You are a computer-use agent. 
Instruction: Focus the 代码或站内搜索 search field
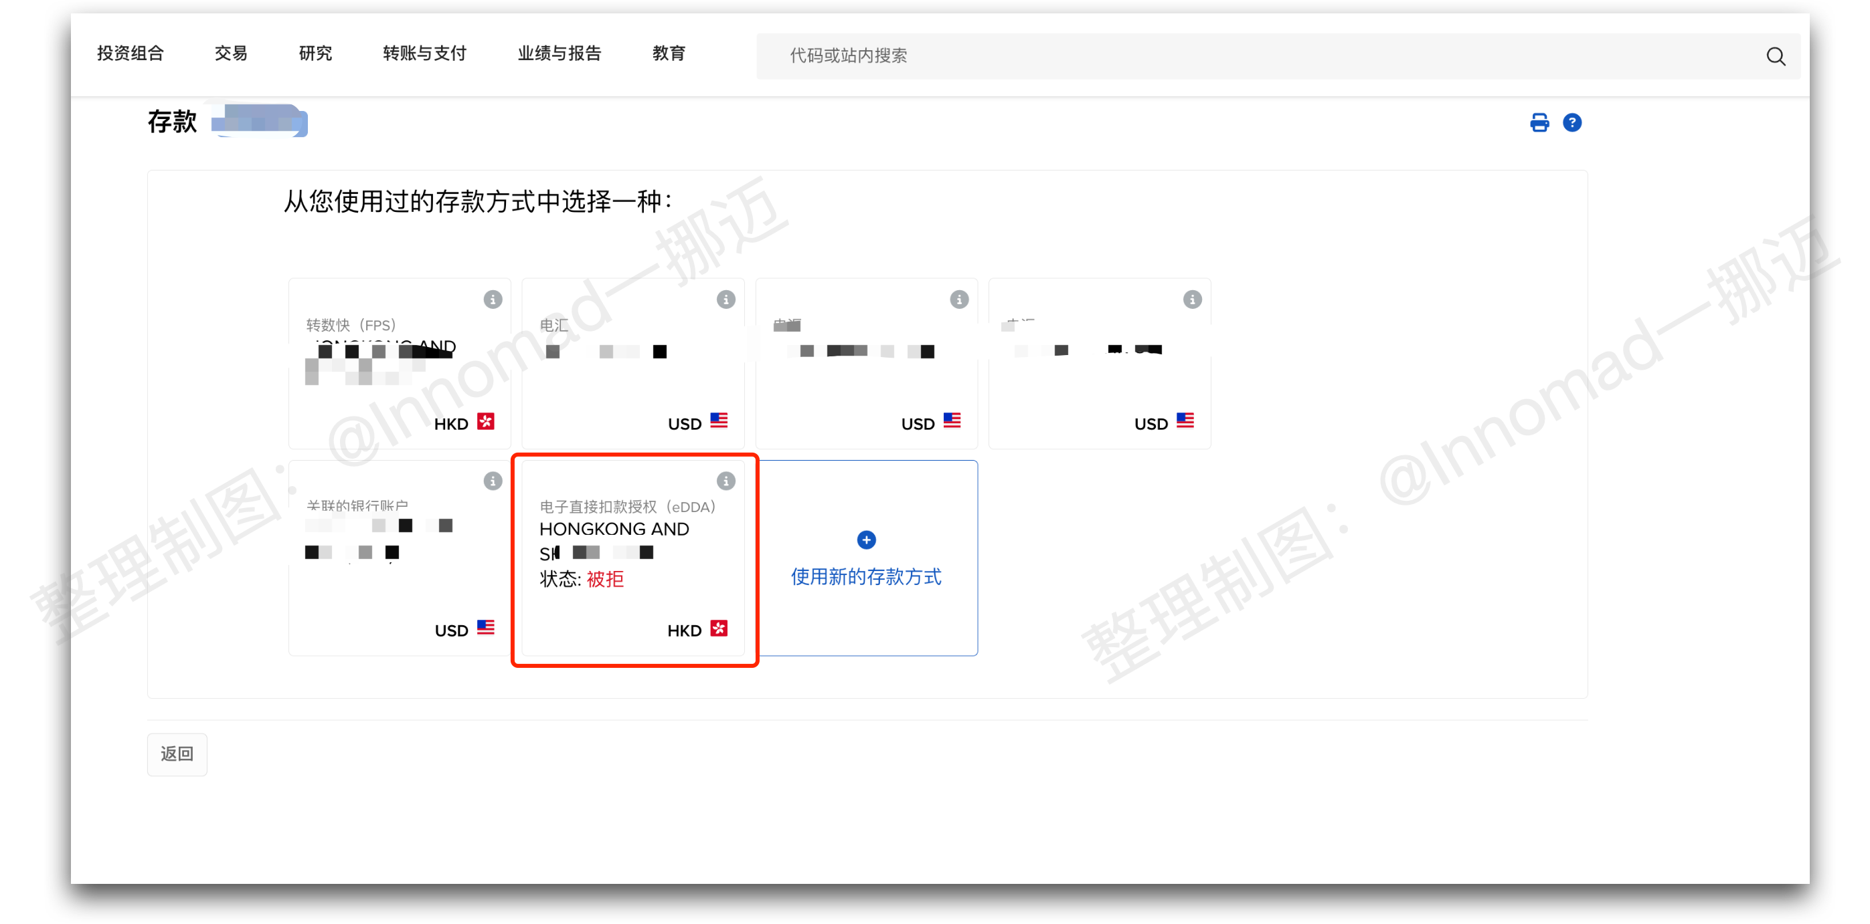click(x=1278, y=56)
